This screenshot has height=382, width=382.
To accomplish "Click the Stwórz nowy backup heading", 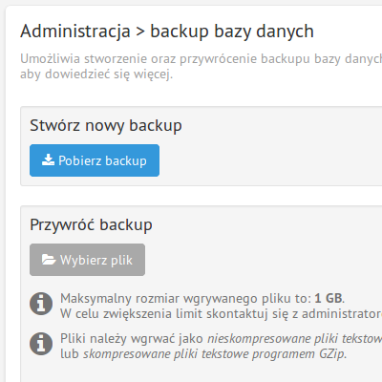I will pyautogui.click(x=106, y=125).
